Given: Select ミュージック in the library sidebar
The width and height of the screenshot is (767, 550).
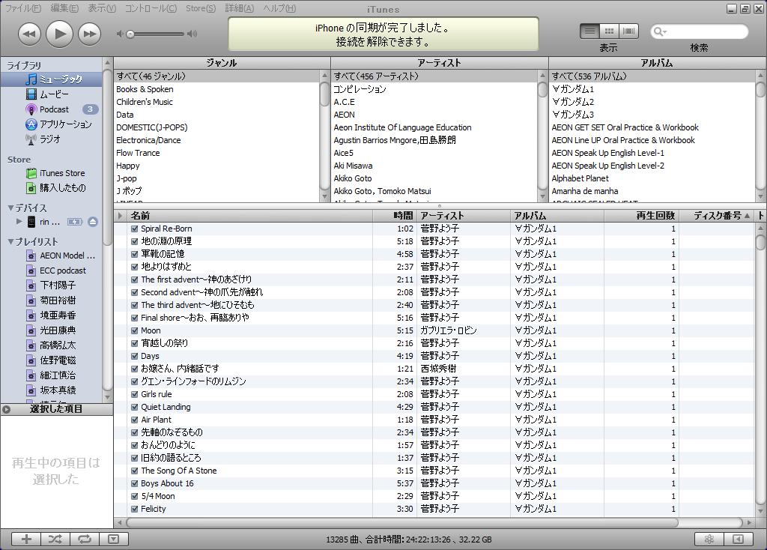Looking at the screenshot, I should coord(52,79).
